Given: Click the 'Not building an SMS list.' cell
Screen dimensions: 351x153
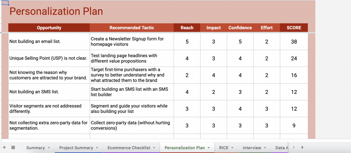Looking at the screenshot, I should pos(49,92).
